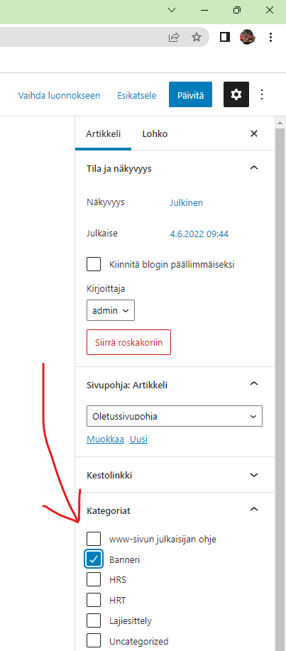Open the settings gear panel toggle
The image size is (286, 651).
(236, 94)
